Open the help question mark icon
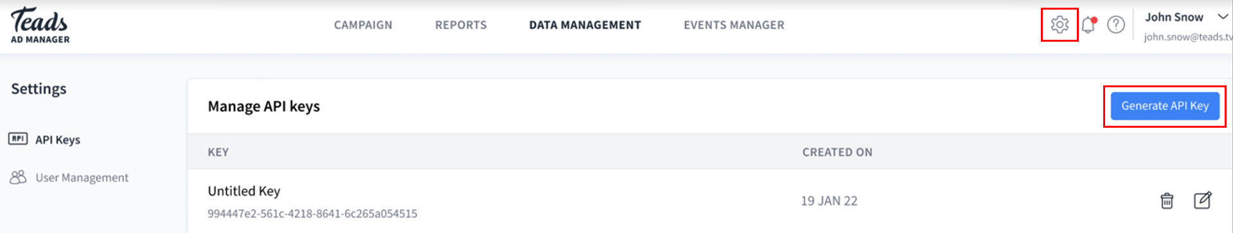The width and height of the screenshot is (1233, 233). pyautogui.click(x=1116, y=25)
